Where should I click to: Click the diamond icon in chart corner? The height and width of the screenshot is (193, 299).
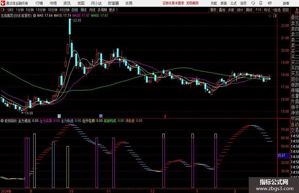point(270,16)
